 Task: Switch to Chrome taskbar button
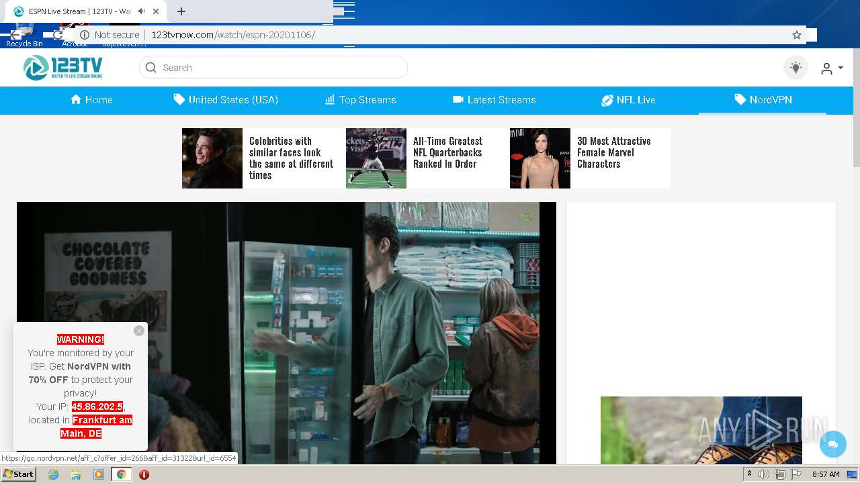(x=122, y=474)
